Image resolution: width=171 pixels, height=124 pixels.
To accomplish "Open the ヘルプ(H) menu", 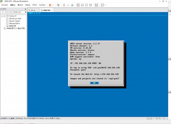I will pyautogui.click(x=42, y=5).
